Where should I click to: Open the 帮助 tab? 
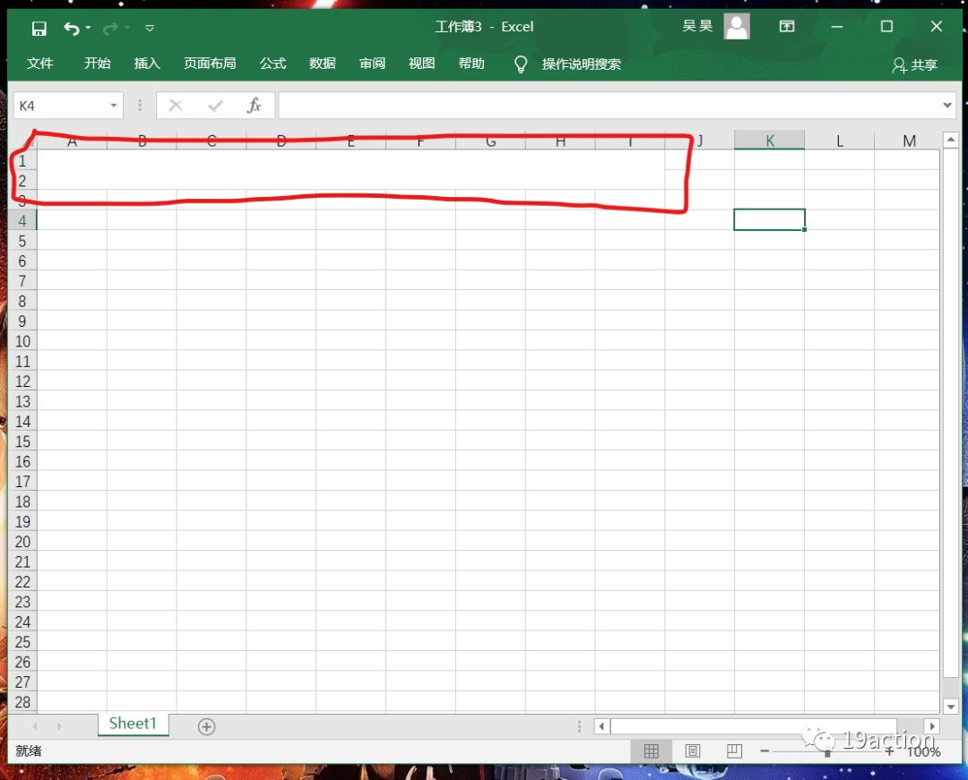point(471,64)
